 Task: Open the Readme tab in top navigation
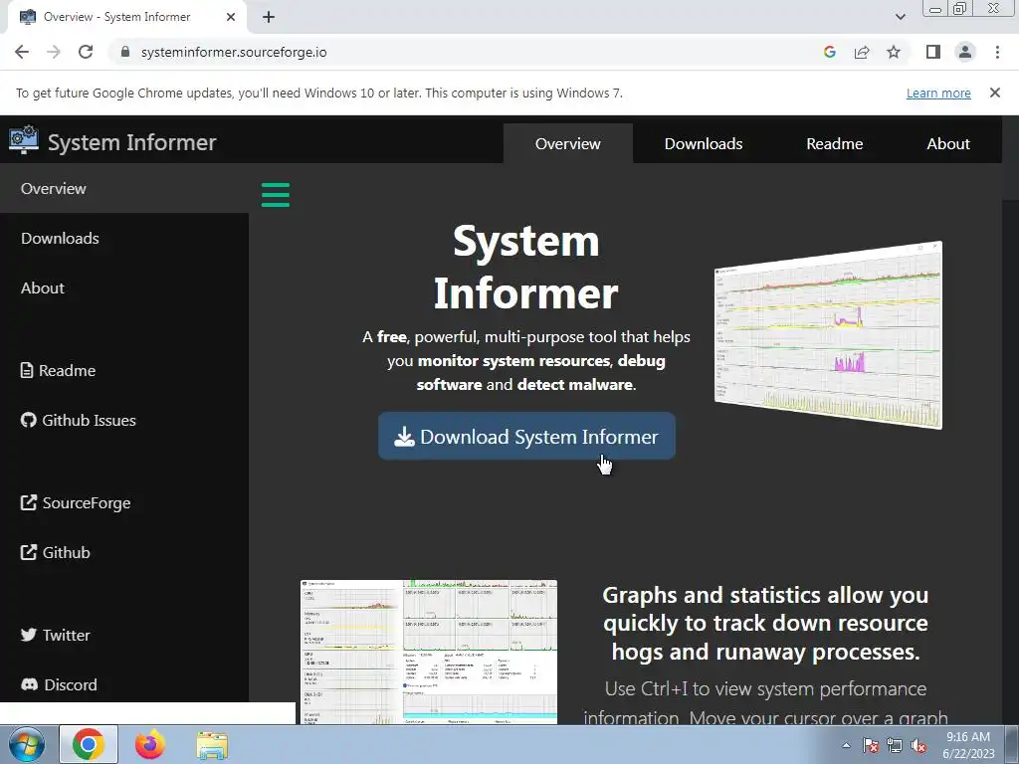(835, 143)
